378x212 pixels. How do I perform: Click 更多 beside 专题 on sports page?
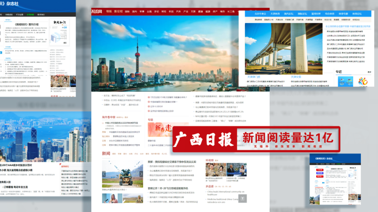(x=369, y=72)
